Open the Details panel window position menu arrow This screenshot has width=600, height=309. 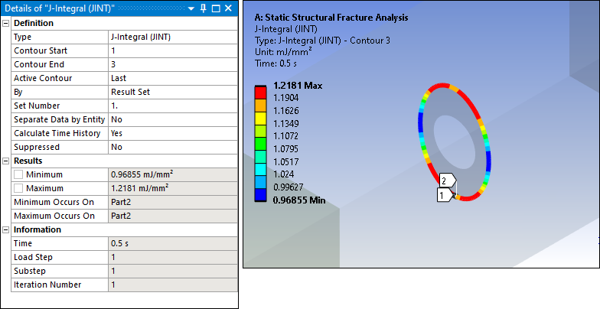tap(191, 8)
